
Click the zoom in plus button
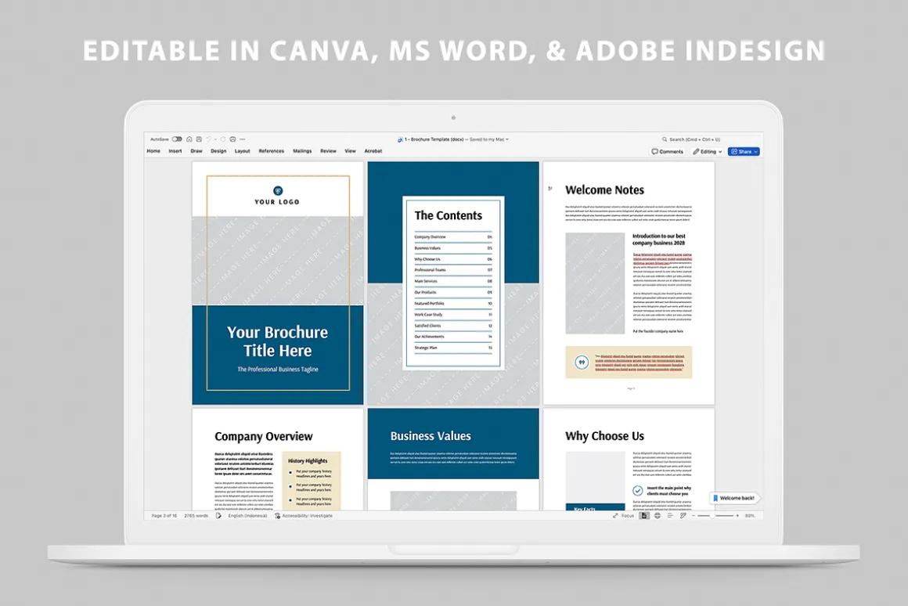(x=737, y=516)
